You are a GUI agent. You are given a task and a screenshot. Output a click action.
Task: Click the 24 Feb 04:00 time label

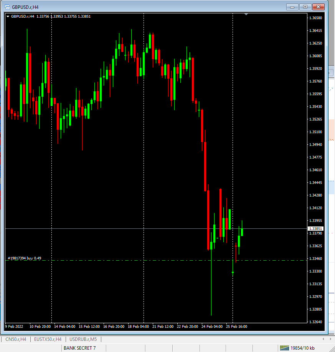212,326
